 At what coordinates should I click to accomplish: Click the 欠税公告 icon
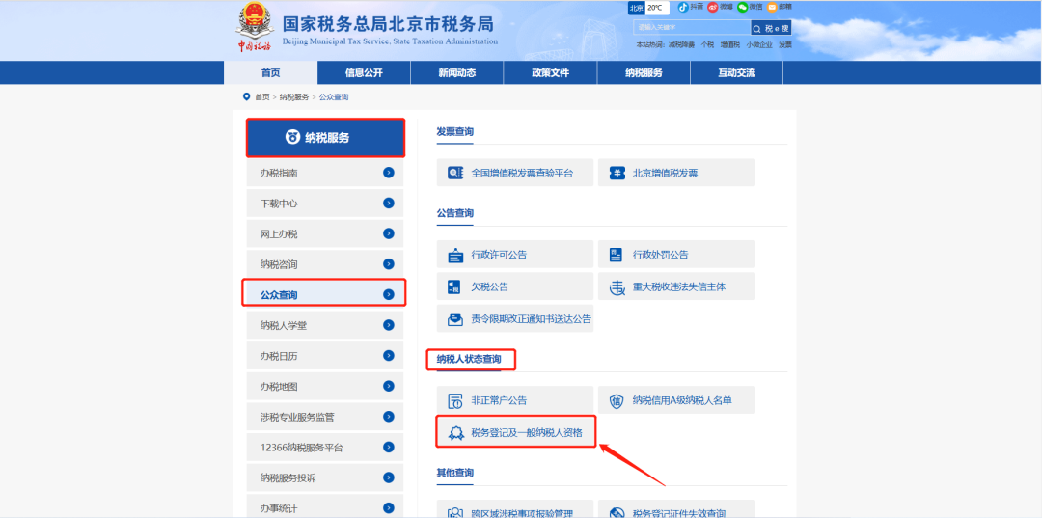(454, 286)
